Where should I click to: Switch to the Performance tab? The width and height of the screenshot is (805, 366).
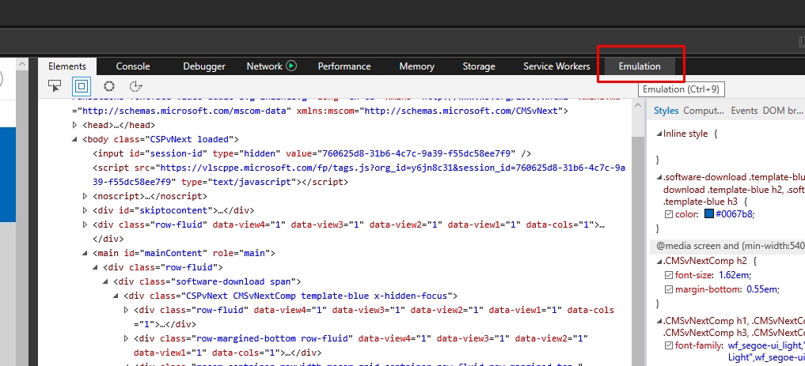(x=344, y=66)
